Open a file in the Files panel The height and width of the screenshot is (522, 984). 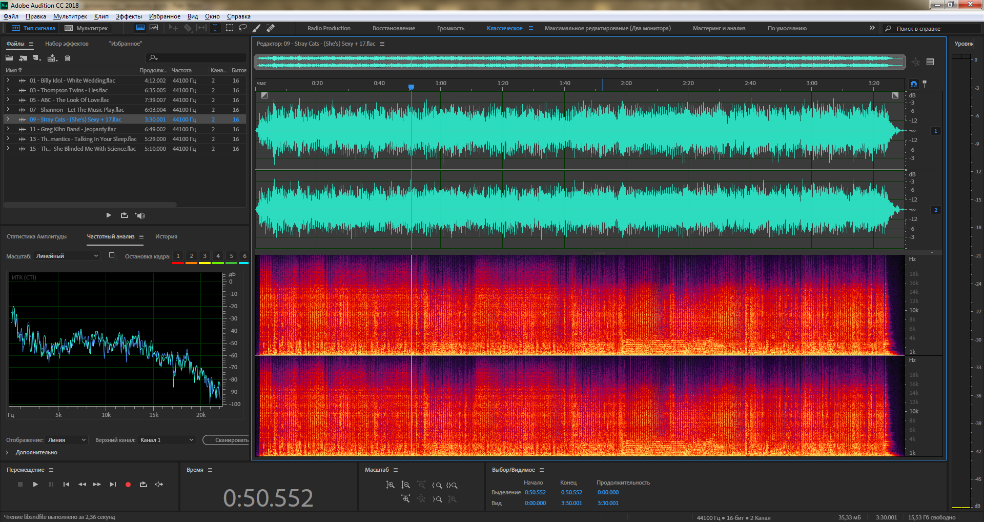coord(9,58)
